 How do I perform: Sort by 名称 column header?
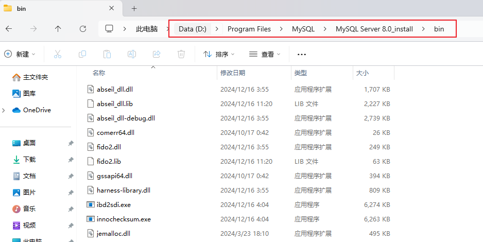tap(99, 73)
